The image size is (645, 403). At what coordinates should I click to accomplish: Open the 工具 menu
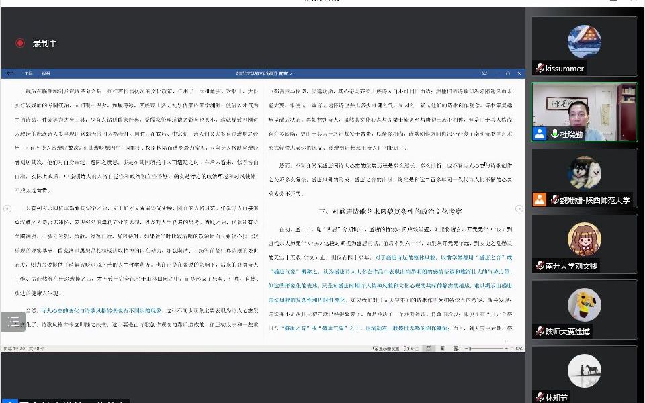click(x=28, y=73)
